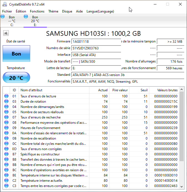
Task: Click the CrystalDiskInfo app icon in title bar
Action: (5, 4)
